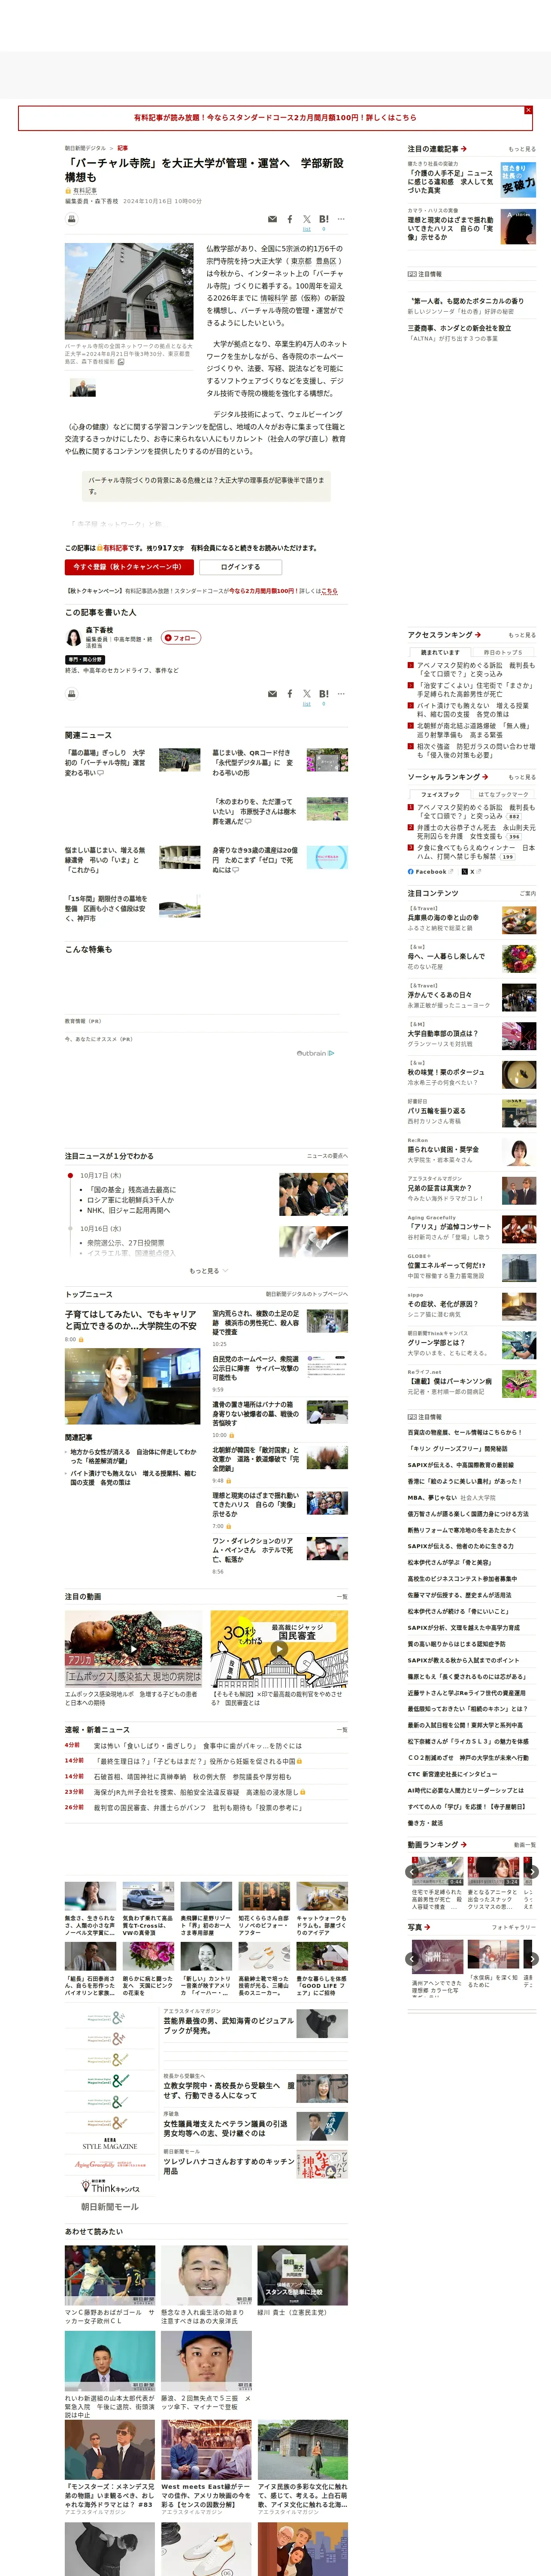Open the small second photo thumbnail below caption

click(83, 388)
